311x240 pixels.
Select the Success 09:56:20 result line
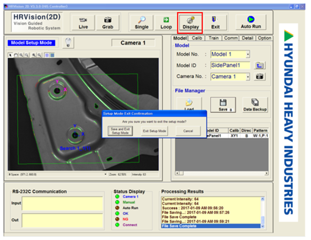[193, 208]
